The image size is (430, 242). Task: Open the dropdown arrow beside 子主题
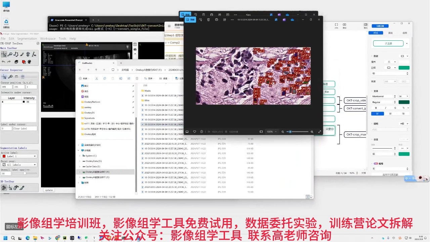407,43
